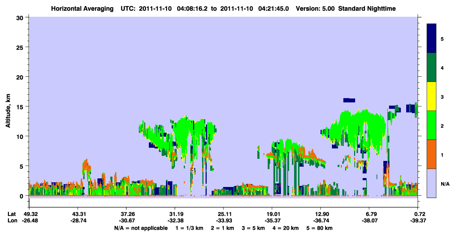Click the longitude value -36.74
The height and width of the screenshot is (238, 464).
point(321,221)
